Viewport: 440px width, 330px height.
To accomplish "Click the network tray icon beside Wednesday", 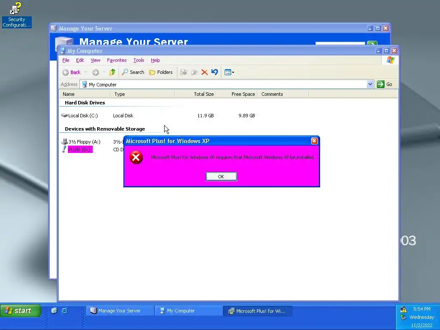I will pyautogui.click(x=403, y=318).
